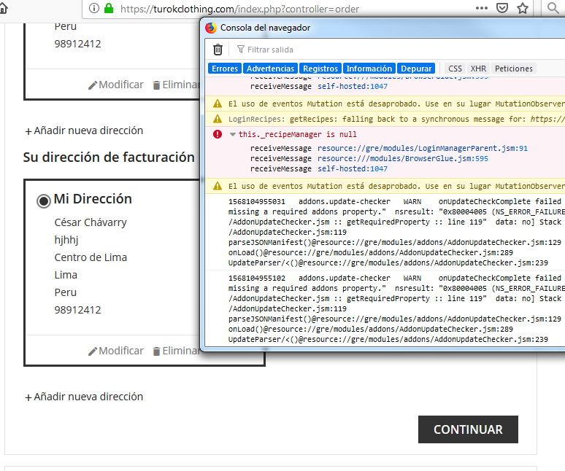Click trash icon of billing address Eliminar
This screenshot has width=565, height=471.
156,351
